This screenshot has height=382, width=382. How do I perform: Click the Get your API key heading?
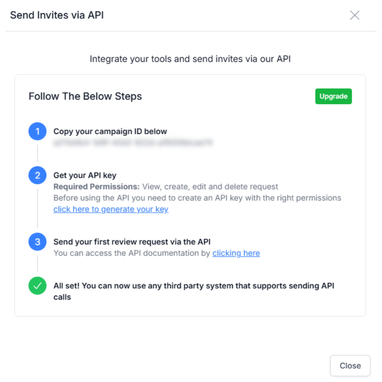pyautogui.click(x=84, y=175)
